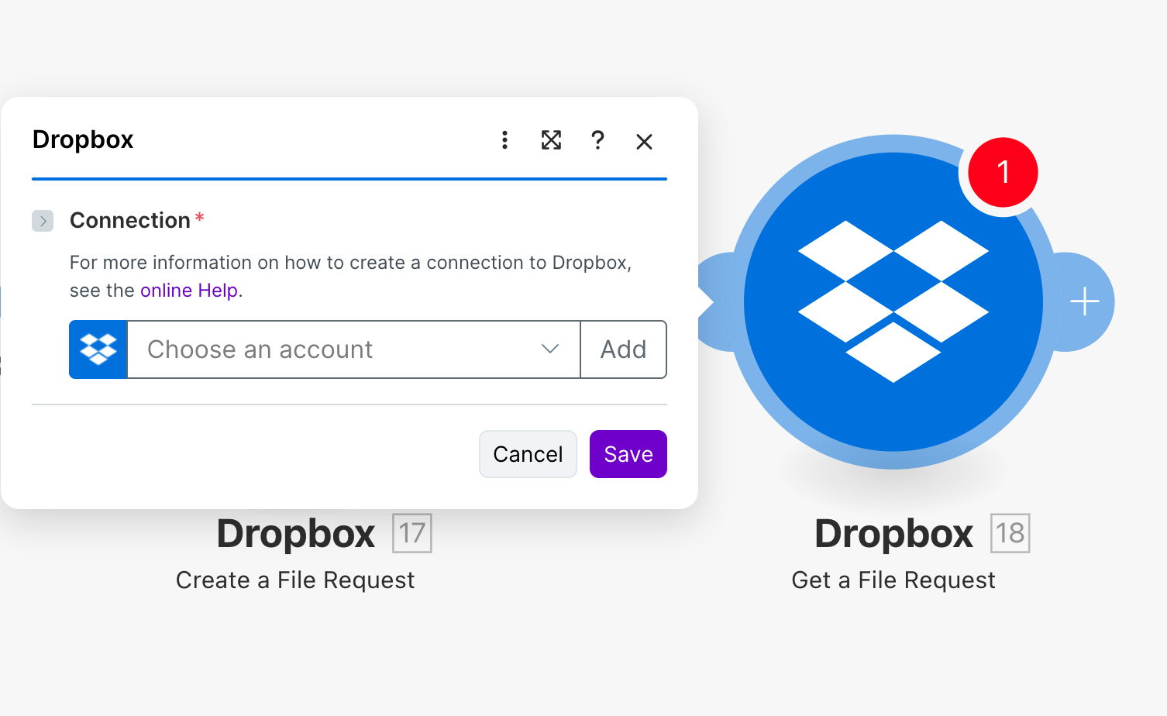Save the Dropbox module settings
Viewport: 1167px width, 716px height.
click(x=628, y=454)
